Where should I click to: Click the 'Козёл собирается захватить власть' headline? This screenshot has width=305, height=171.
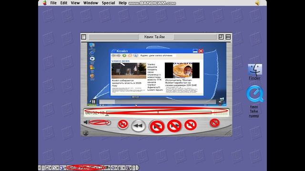pos(126,83)
